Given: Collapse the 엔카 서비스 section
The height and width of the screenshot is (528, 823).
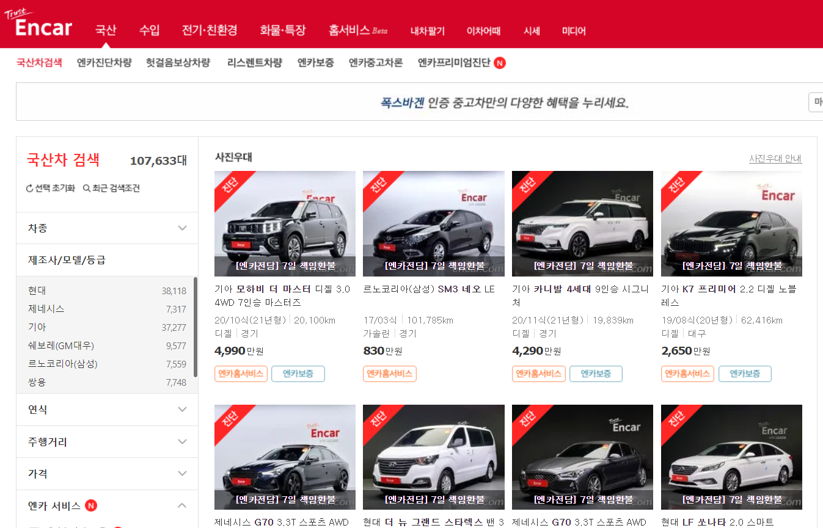Looking at the screenshot, I should (182, 505).
